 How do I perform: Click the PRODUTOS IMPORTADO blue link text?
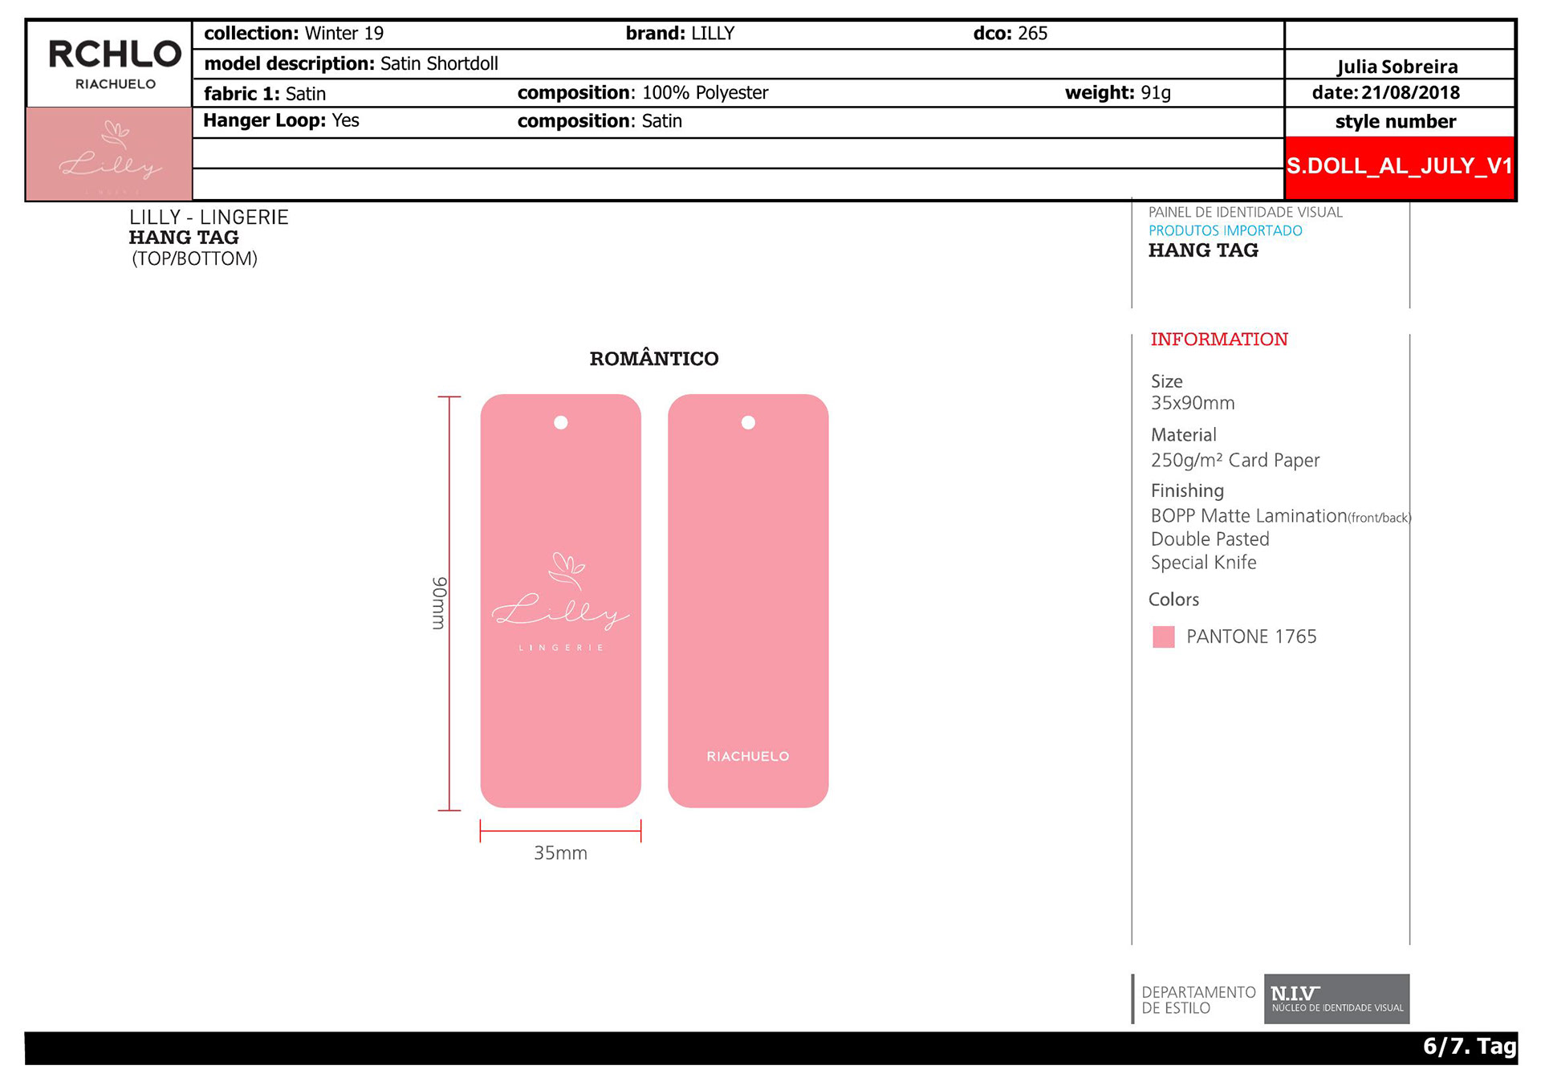pyautogui.click(x=1225, y=230)
